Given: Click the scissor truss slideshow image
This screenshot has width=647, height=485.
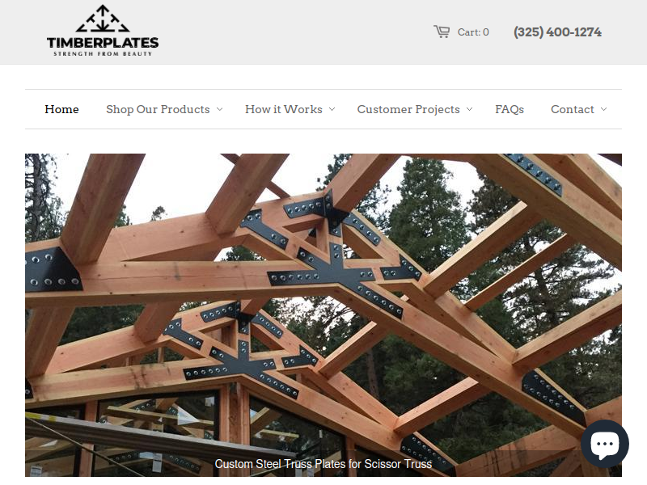Looking at the screenshot, I should pyautogui.click(x=323, y=315).
